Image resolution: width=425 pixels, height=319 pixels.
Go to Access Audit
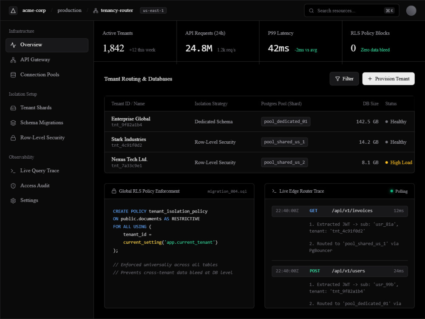pyautogui.click(x=47, y=185)
